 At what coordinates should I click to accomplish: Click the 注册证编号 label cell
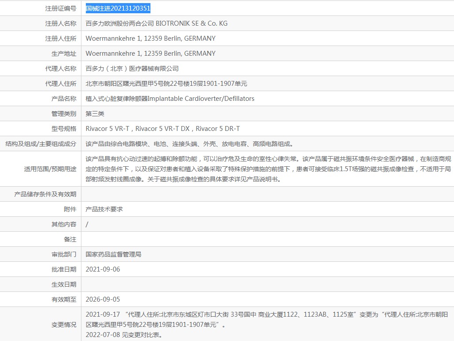[61, 8]
